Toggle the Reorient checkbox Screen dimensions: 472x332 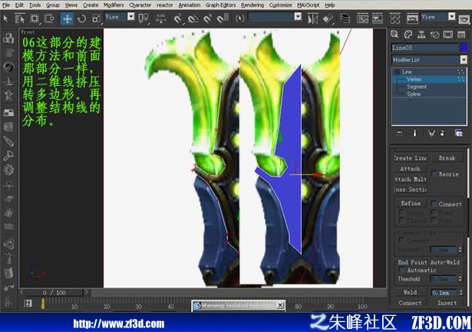coord(434,174)
